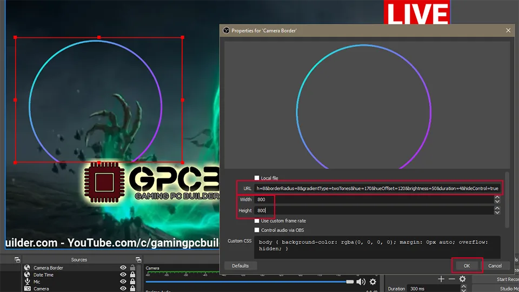Pop out the dock left of Sources

pos(17,260)
